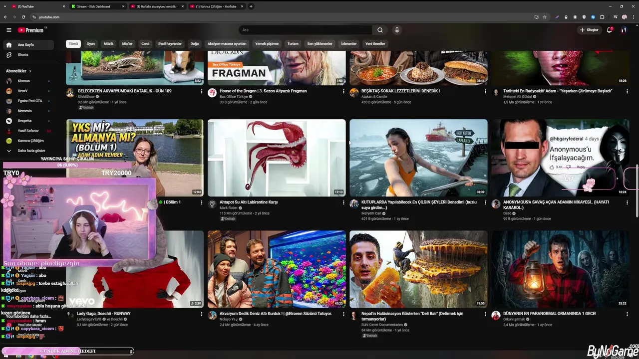This screenshot has width=639, height=359.
Task: Open the three-dot menu for the GELECEKTEN AKVARYUMDAKİ BATAKLIK video
Action: tap(202, 91)
